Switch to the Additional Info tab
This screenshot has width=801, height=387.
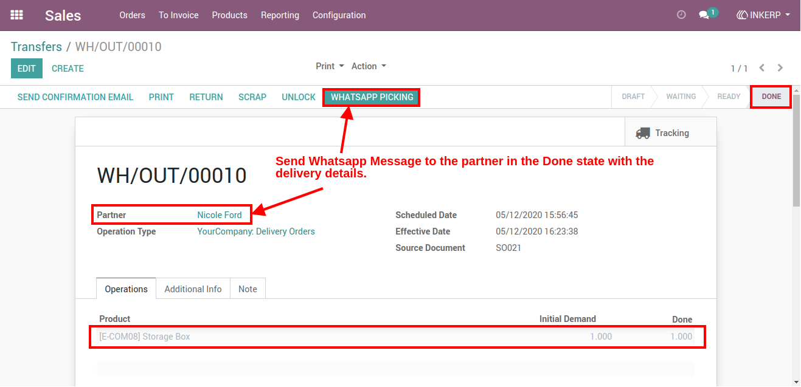click(x=193, y=289)
